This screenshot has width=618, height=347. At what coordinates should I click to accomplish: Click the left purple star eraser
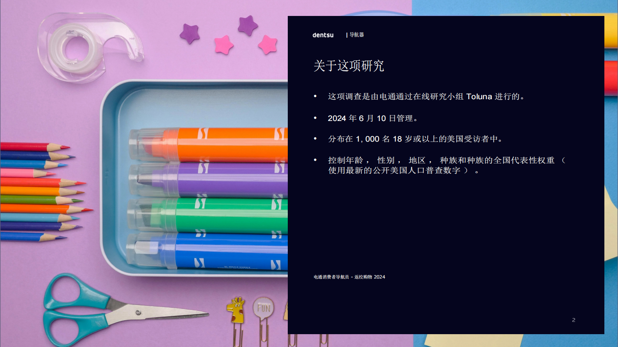click(x=190, y=33)
